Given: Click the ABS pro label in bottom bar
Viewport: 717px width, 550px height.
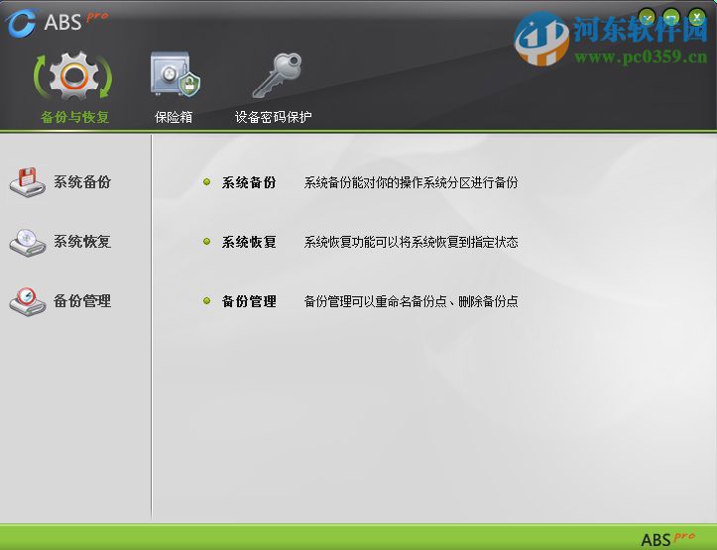Looking at the screenshot, I should pos(667,538).
